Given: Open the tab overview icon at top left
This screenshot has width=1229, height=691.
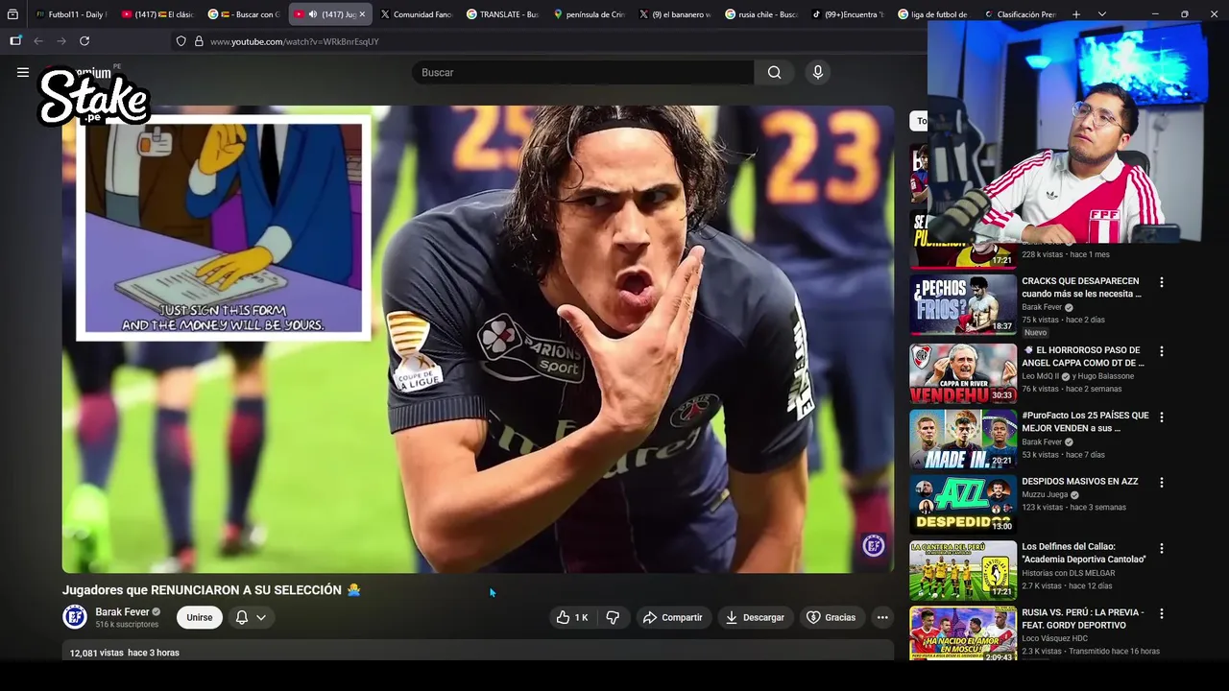Looking at the screenshot, I should [x=12, y=14].
